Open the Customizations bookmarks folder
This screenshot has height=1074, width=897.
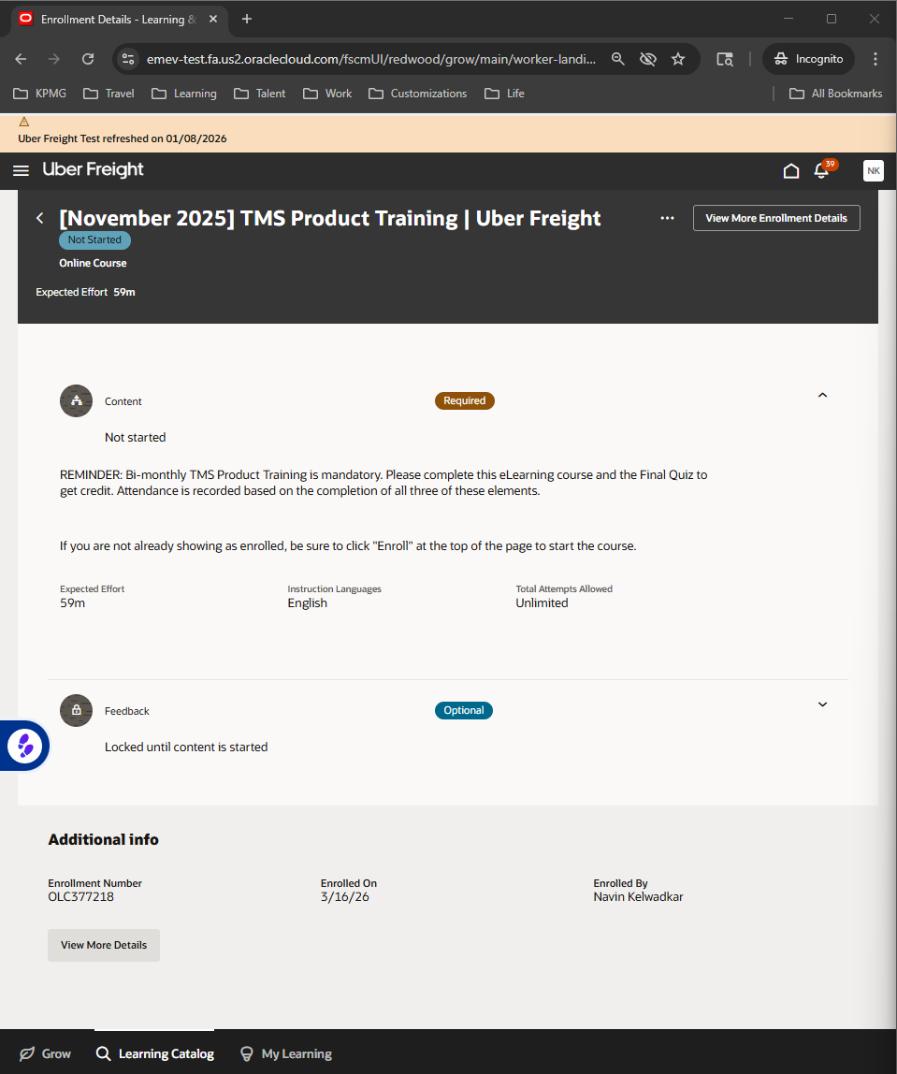point(418,94)
